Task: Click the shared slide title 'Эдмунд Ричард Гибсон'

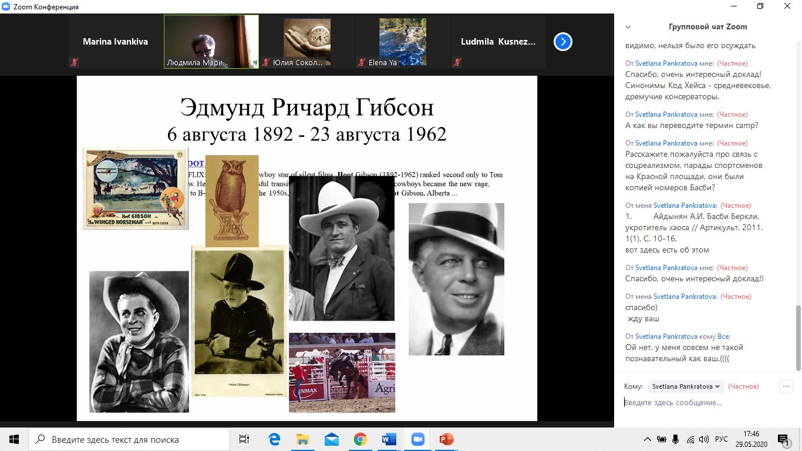Action: tap(306, 107)
